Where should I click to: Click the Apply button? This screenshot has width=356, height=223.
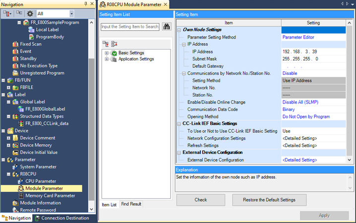tap(324, 216)
